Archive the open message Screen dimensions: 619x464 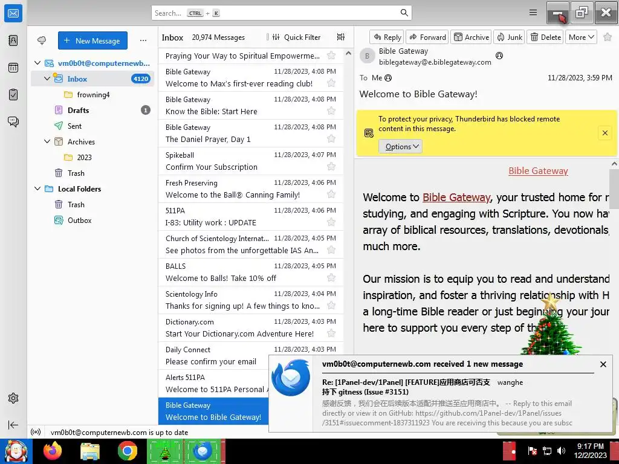(x=471, y=37)
